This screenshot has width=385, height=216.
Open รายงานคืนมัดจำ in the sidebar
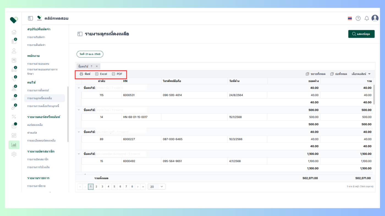click(x=36, y=45)
